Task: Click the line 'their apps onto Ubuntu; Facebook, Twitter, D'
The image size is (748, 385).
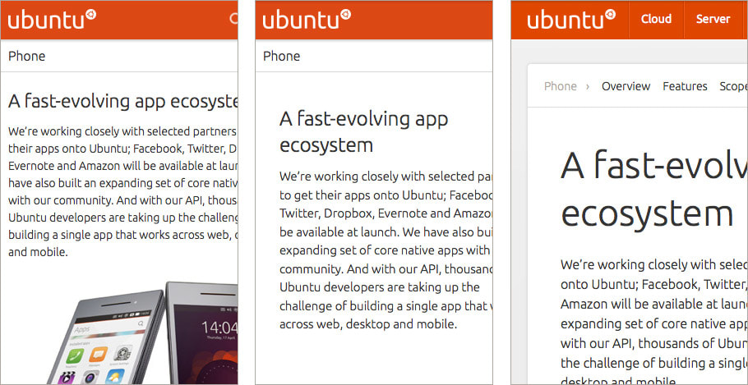Action: pos(122,149)
